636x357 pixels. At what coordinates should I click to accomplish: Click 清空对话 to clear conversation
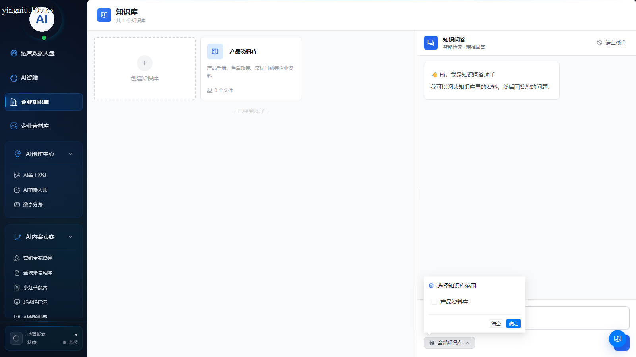[611, 43]
